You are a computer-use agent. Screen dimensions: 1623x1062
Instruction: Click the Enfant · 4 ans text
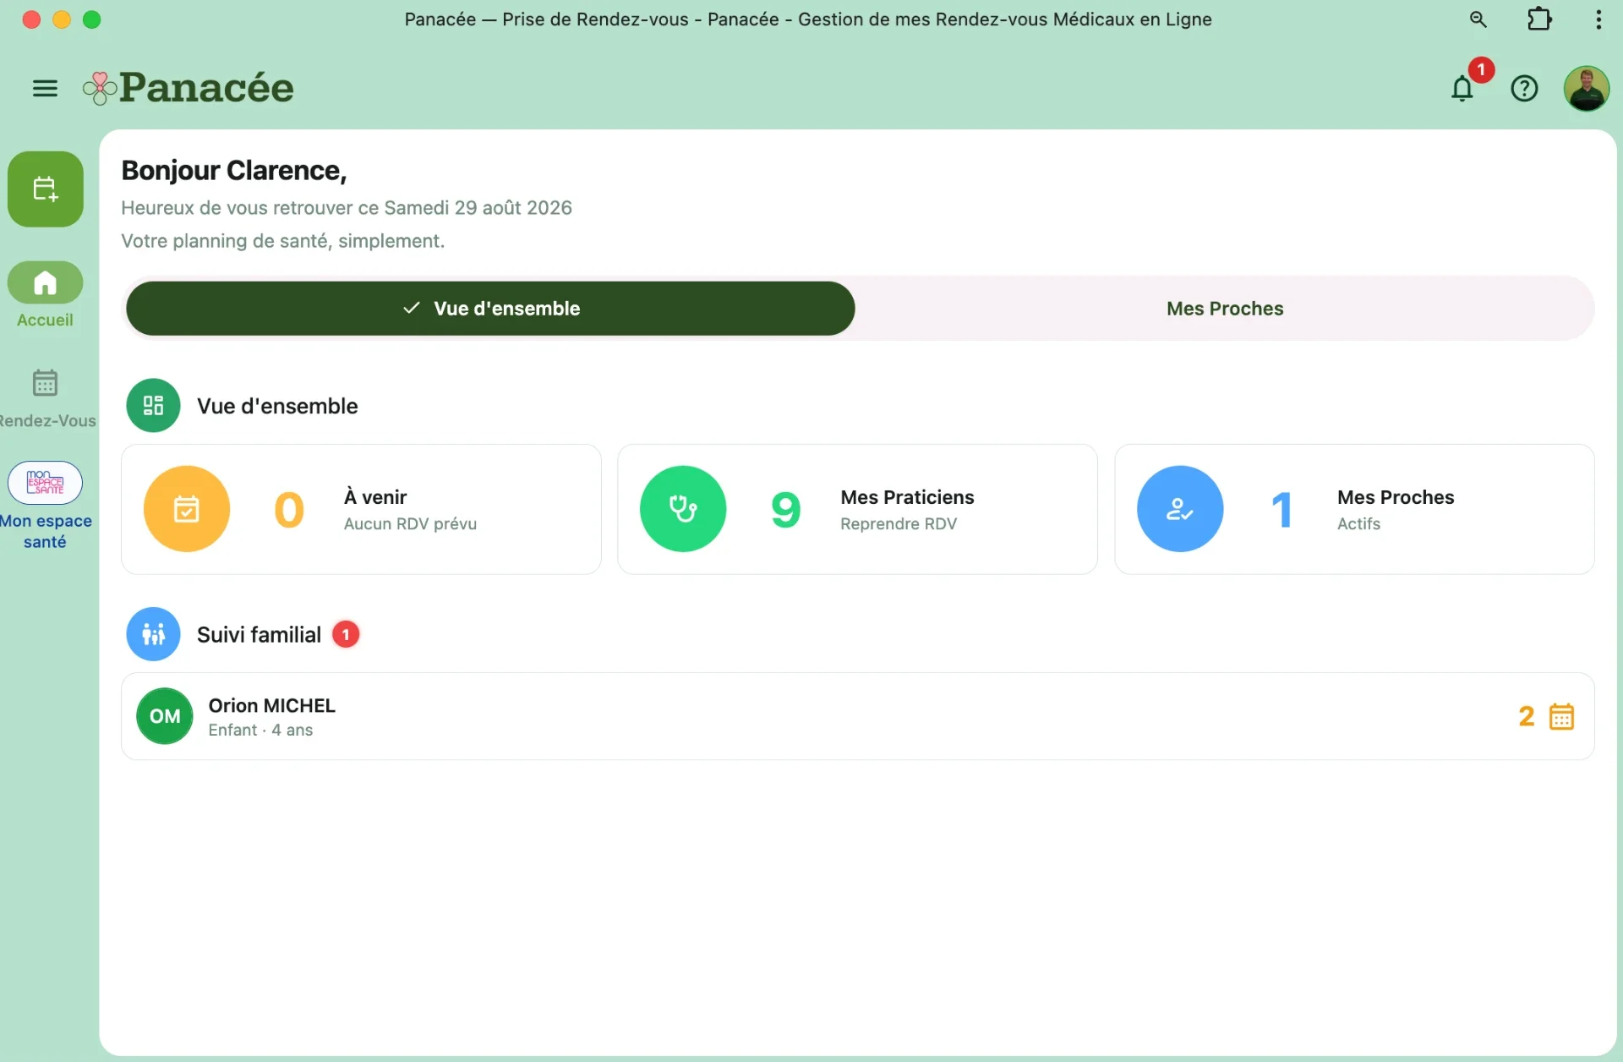pyautogui.click(x=260, y=731)
